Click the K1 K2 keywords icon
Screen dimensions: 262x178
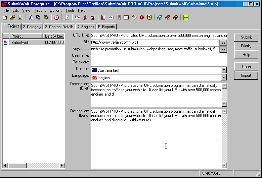(119, 17)
